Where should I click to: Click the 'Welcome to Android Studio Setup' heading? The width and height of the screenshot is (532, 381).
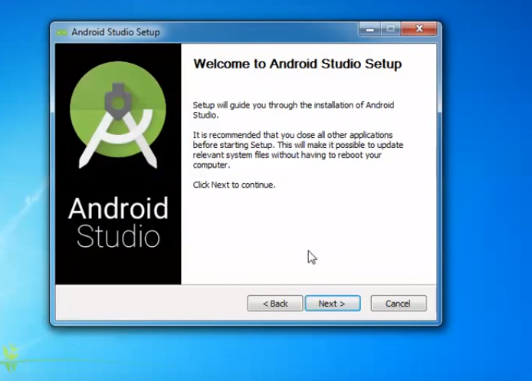click(297, 64)
